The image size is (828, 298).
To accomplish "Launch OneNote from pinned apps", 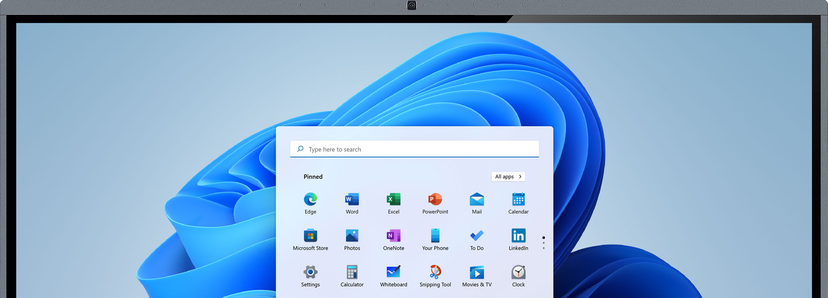I will [x=394, y=239].
